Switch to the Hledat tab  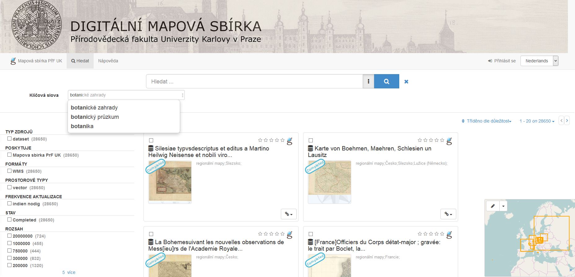[x=80, y=61]
